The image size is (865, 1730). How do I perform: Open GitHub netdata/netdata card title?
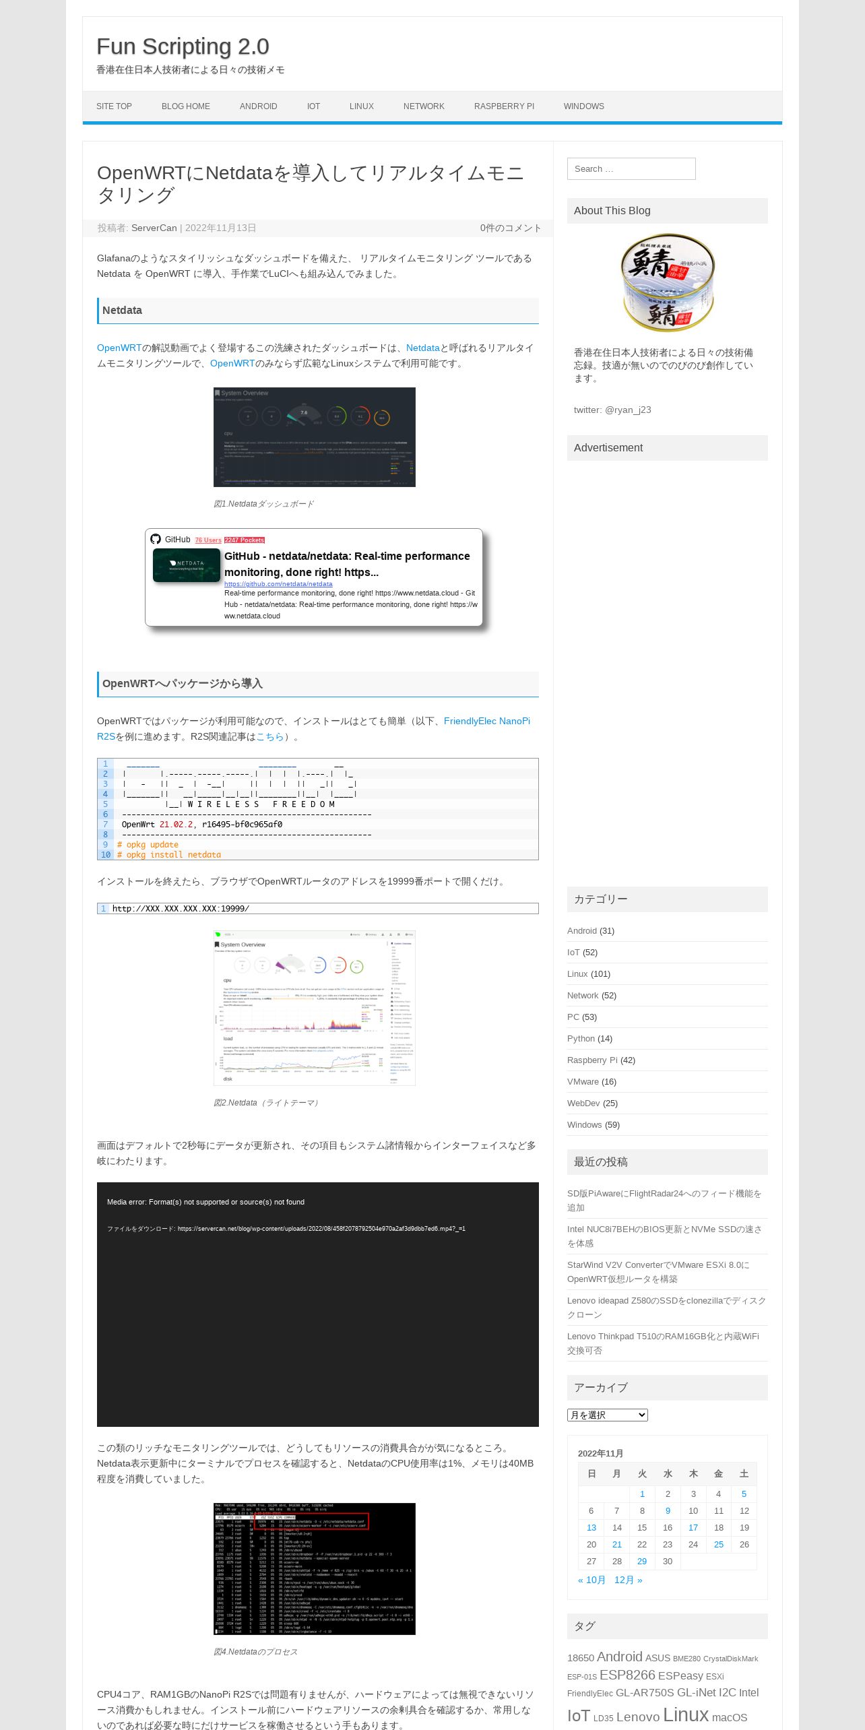pos(347,565)
